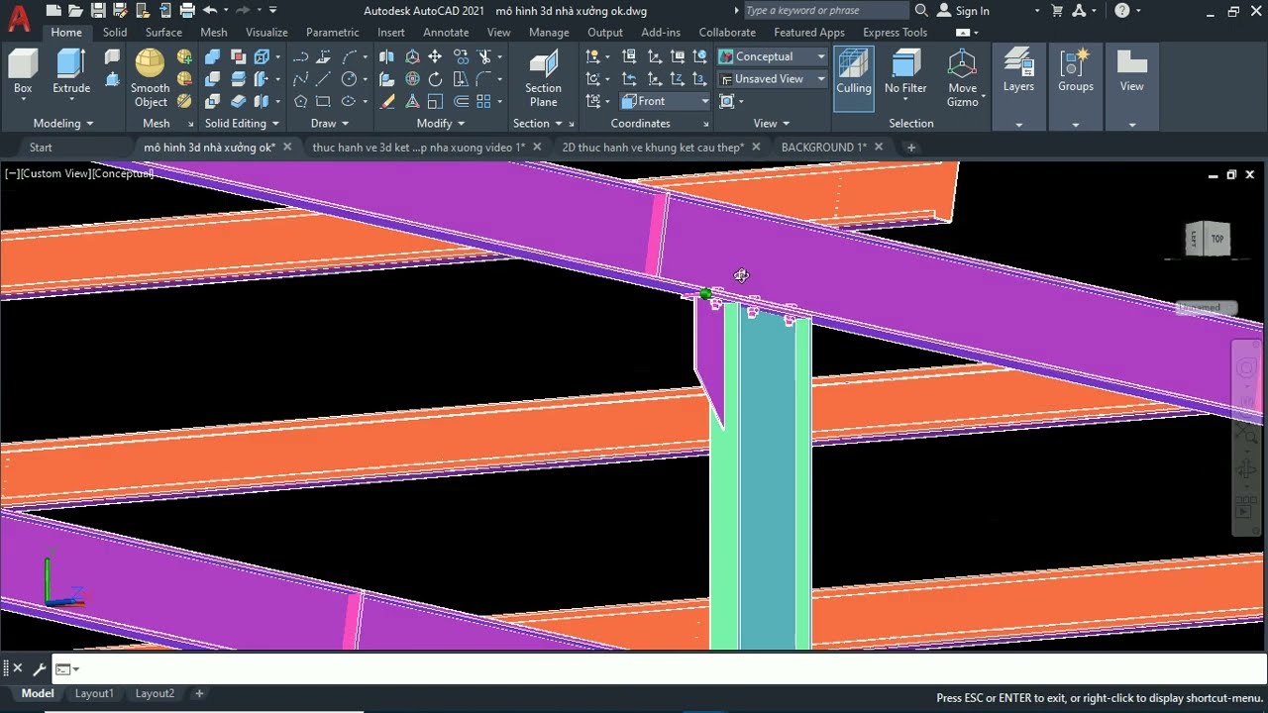The width and height of the screenshot is (1268, 713).
Task: Open the Solid ribbon tab
Action: tap(115, 33)
